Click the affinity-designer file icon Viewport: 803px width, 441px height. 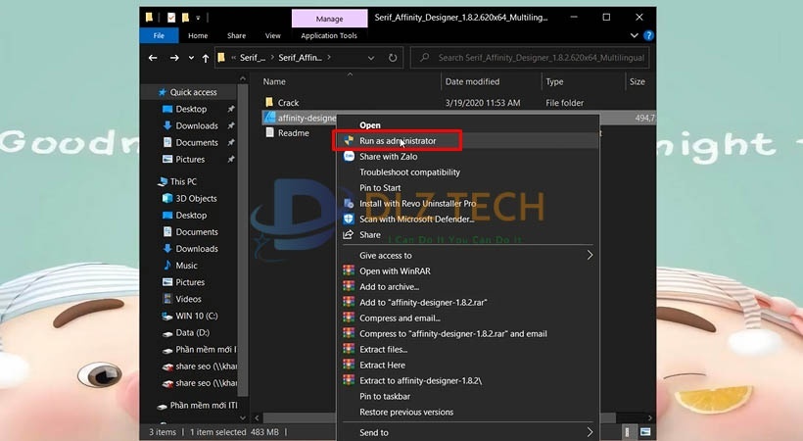click(269, 118)
